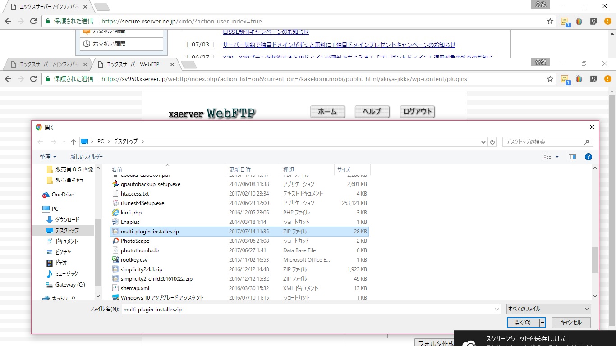Sort files by 種類 column header
This screenshot has height=346, width=616.
click(x=307, y=169)
